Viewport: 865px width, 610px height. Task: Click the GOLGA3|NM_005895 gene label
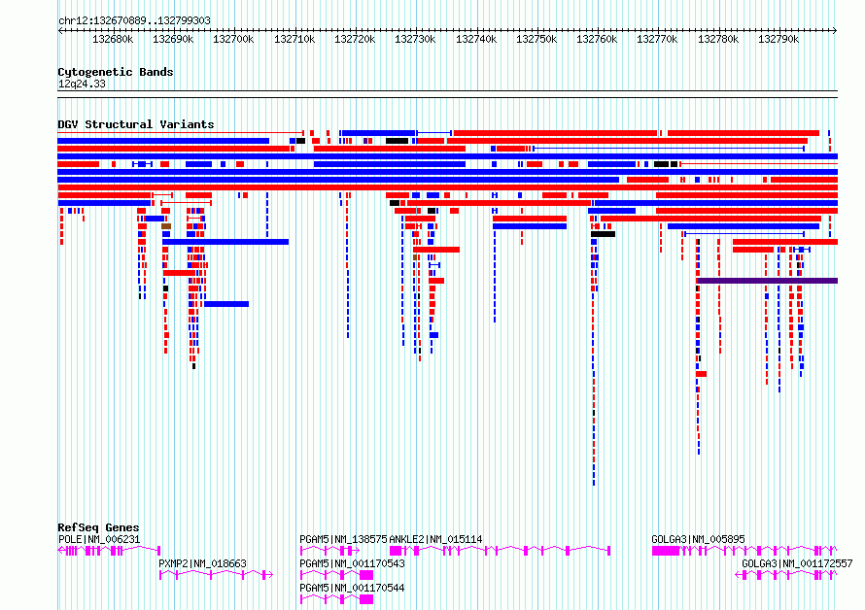pos(698,539)
